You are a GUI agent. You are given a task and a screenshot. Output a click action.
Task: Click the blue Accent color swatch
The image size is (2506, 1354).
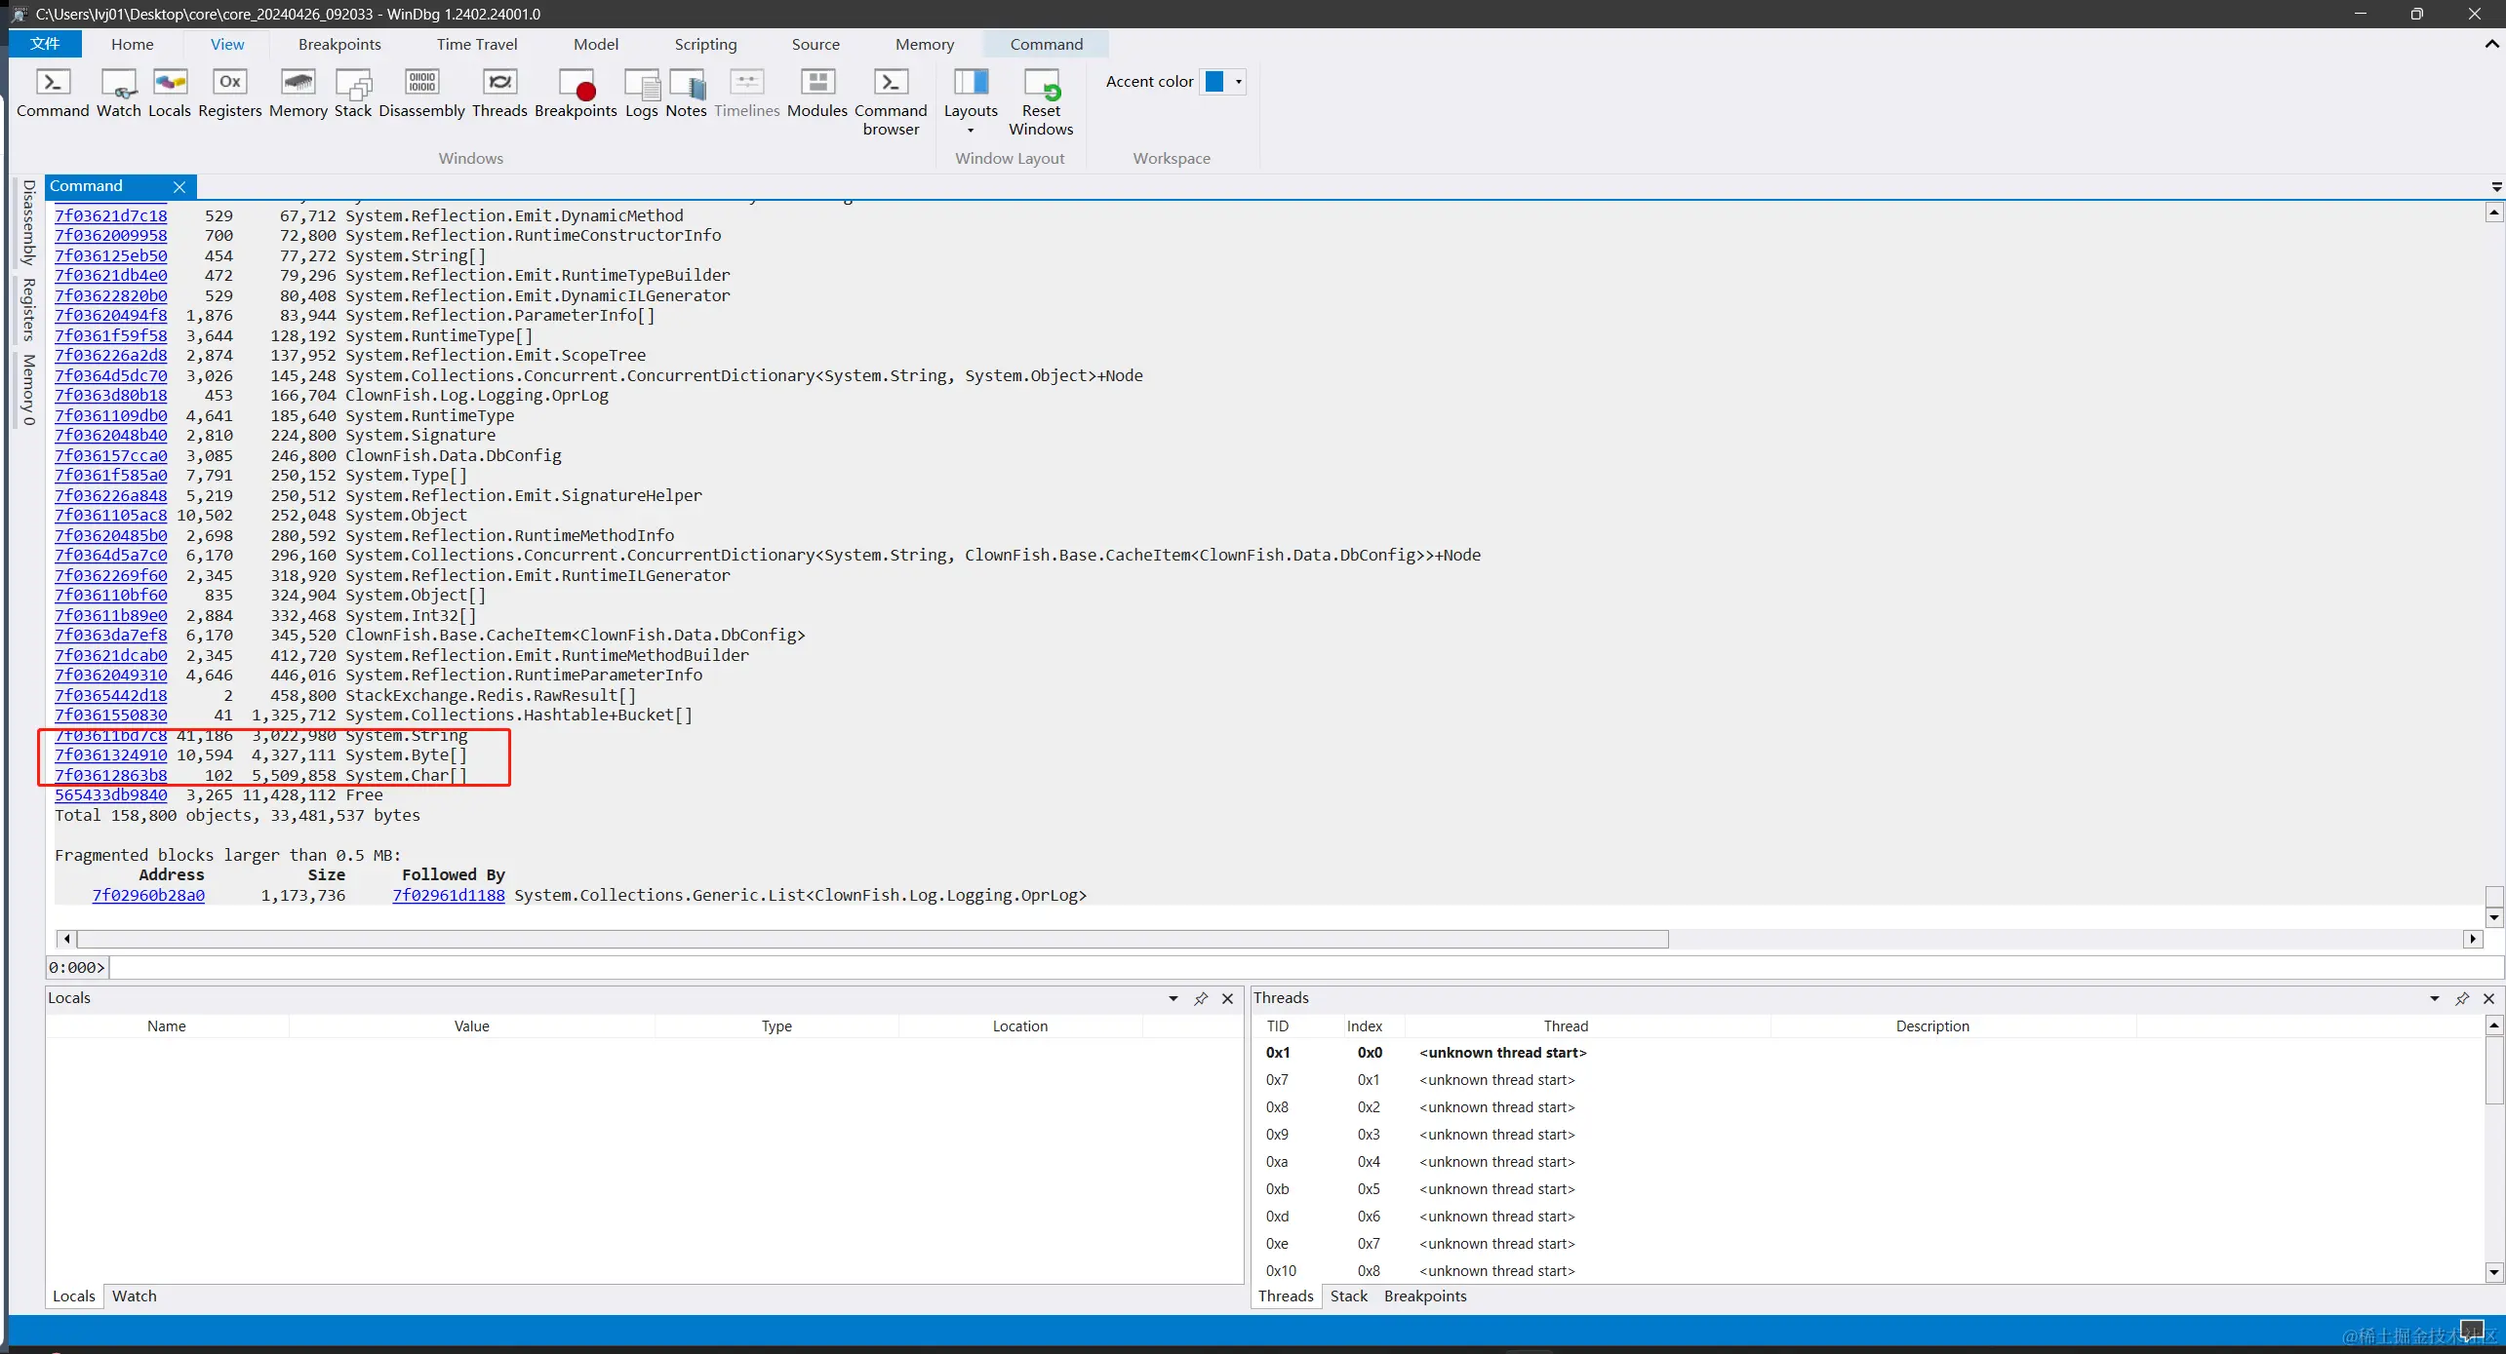(1214, 82)
